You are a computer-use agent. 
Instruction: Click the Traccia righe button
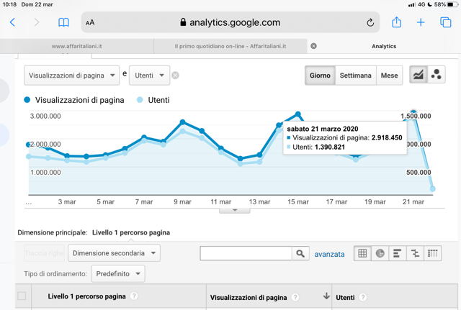pyautogui.click(x=44, y=253)
